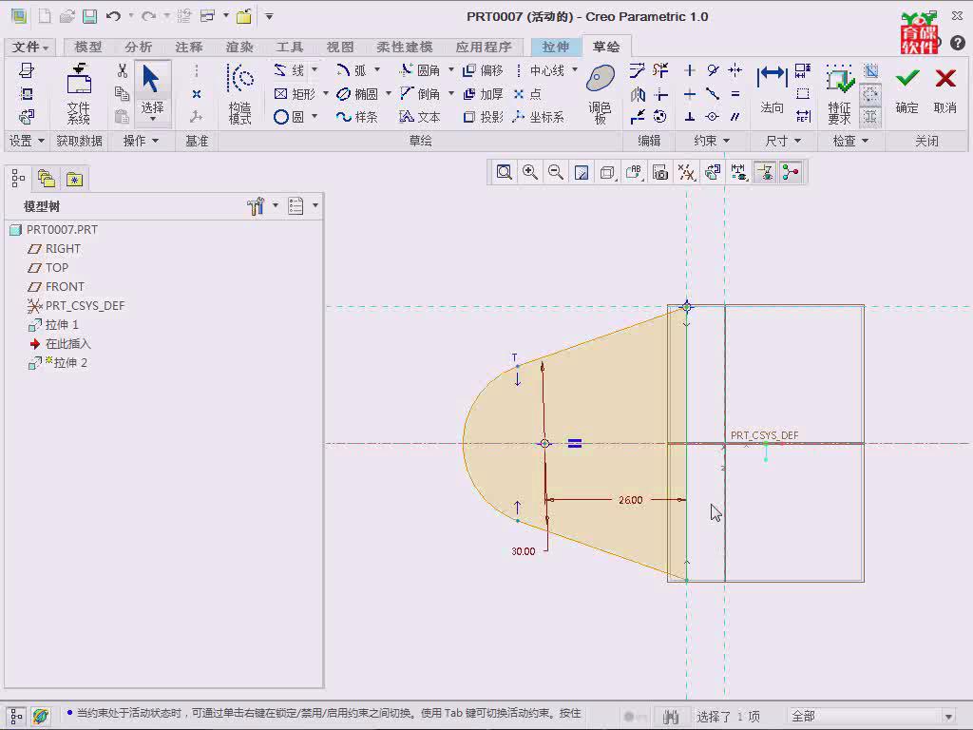Image resolution: width=973 pixels, height=730 pixels.
Task: Switch to the Model (模型) tab
Action: pos(88,47)
